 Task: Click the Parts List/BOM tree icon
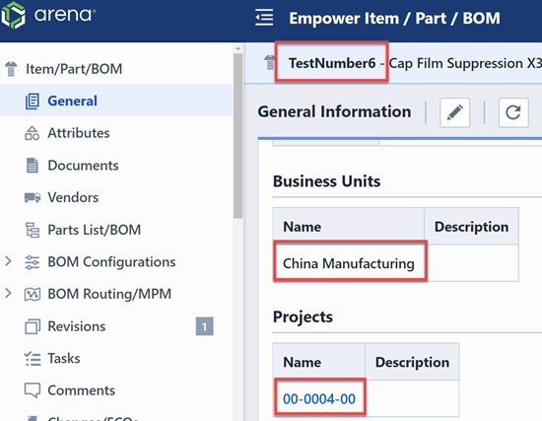click(x=33, y=230)
